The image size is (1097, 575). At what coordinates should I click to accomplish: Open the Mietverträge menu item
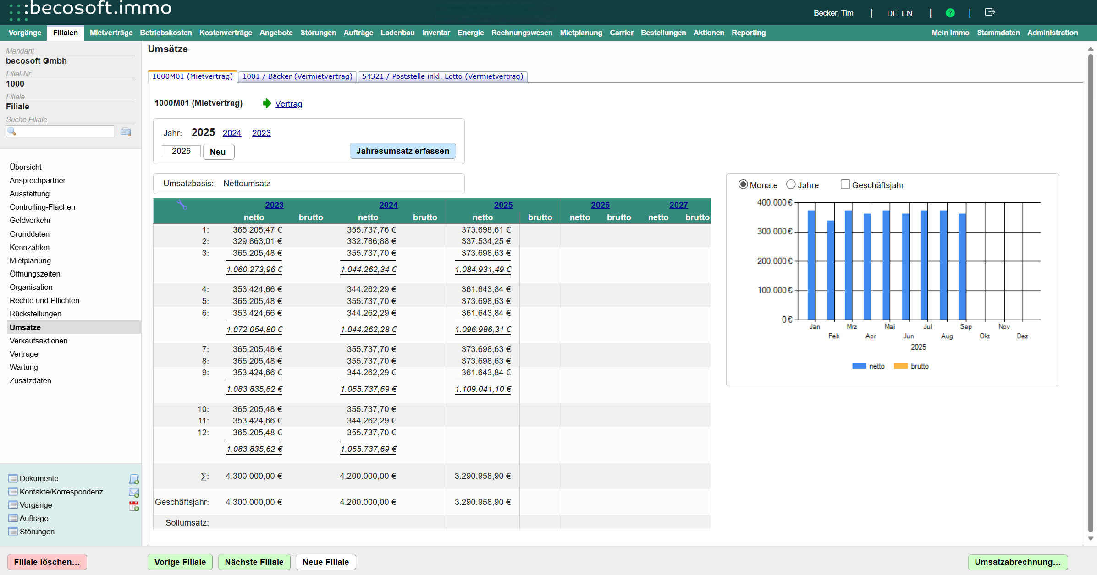coord(111,33)
